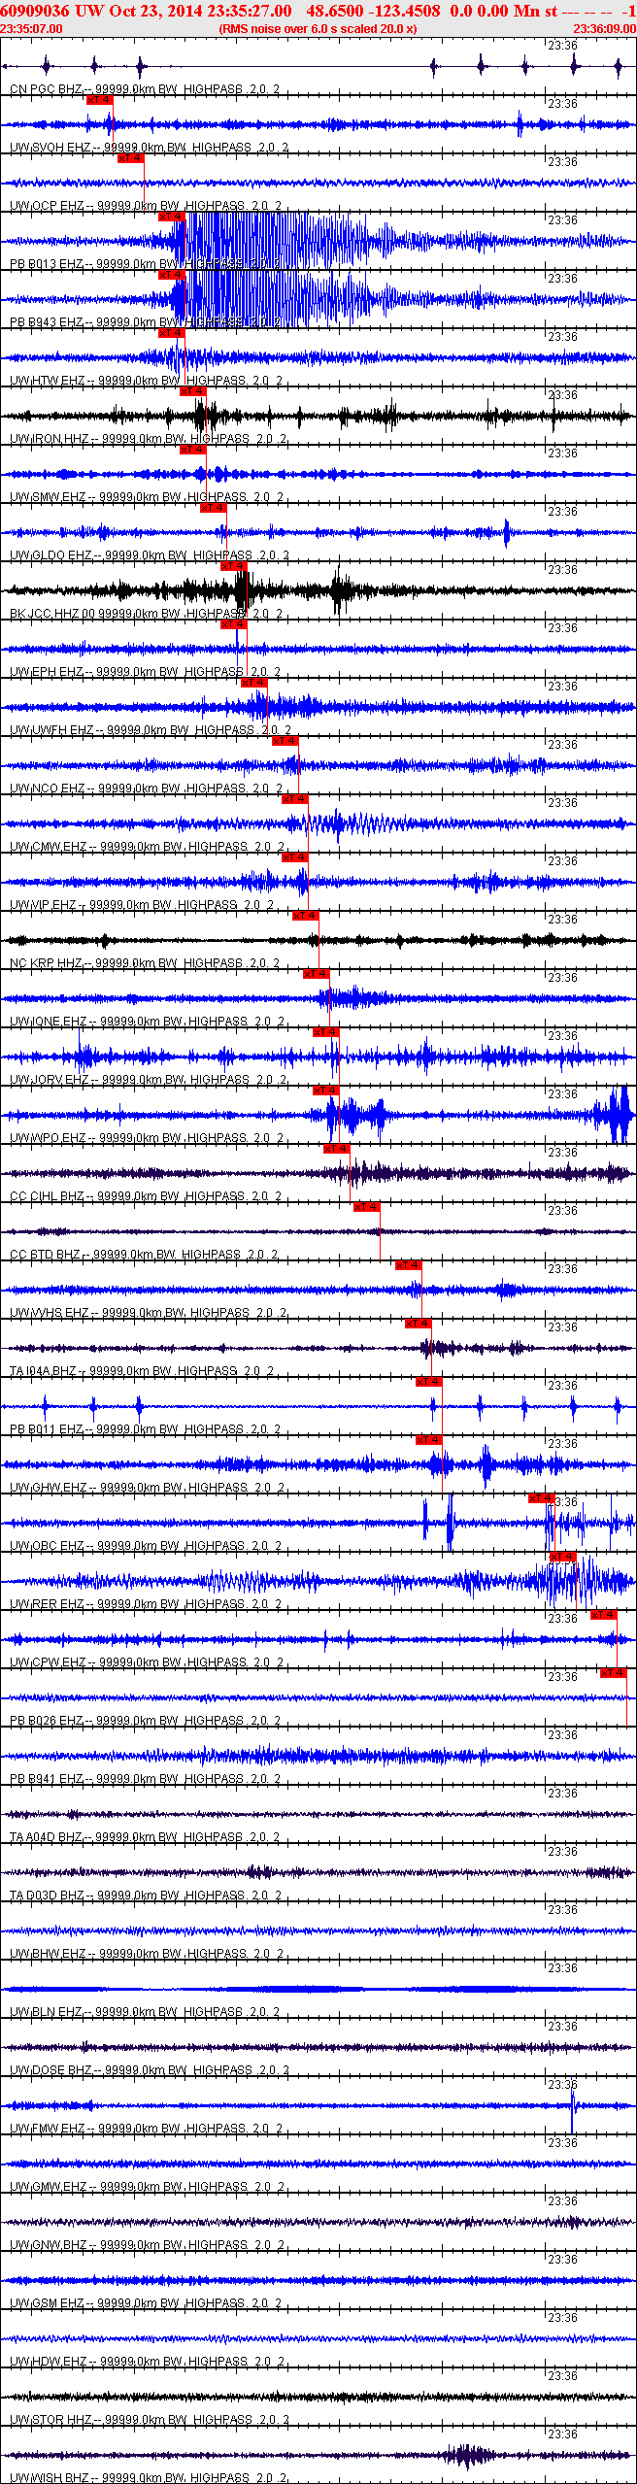Select the start time 23:35:07.00 label
Image resolution: width=637 pixels, height=2484 pixels.
coord(31,29)
